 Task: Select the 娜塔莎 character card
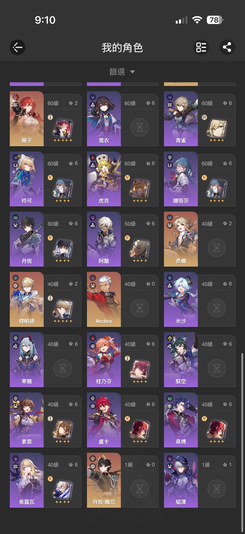click(x=200, y=179)
